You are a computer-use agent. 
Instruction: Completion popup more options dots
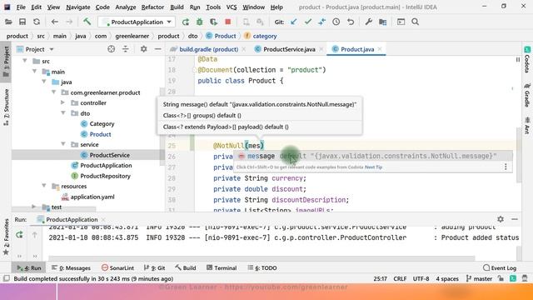click(506, 167)
